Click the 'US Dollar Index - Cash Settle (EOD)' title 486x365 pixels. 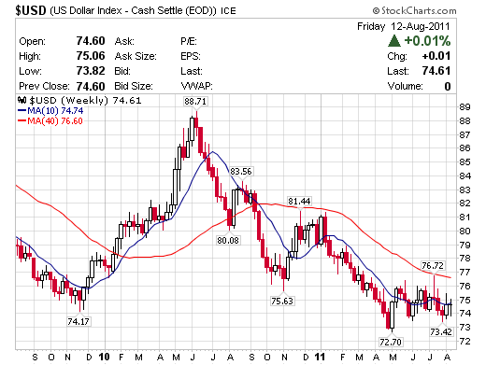[133, 10]
